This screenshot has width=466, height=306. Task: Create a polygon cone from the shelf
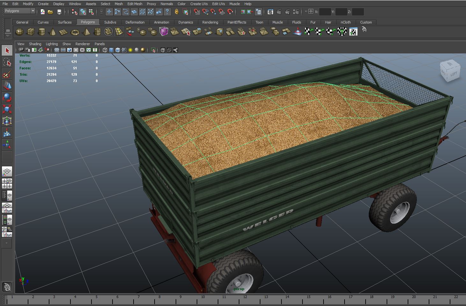pos(53,32)
